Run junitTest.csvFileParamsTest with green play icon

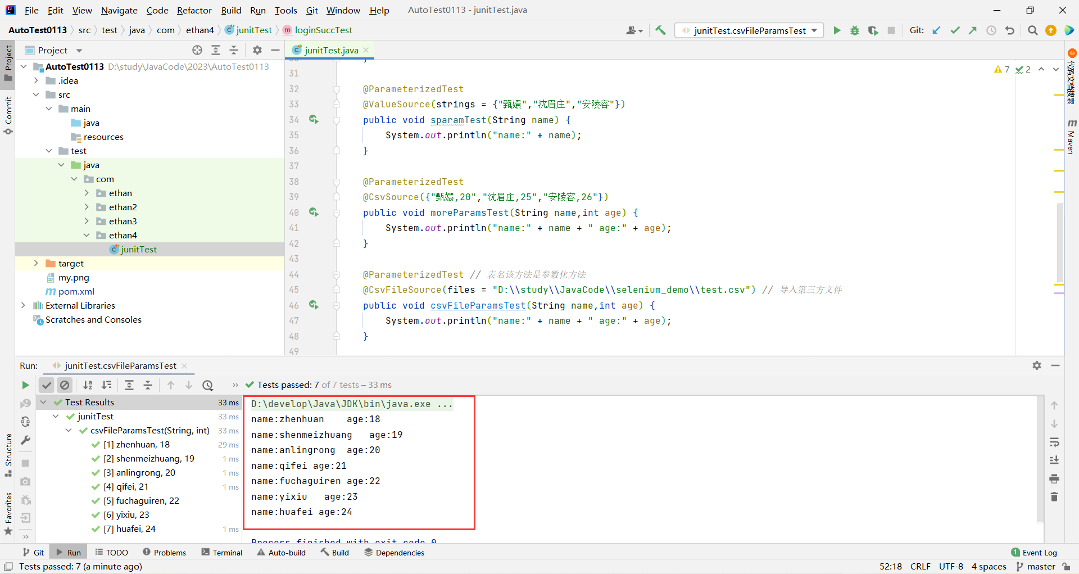837,30
